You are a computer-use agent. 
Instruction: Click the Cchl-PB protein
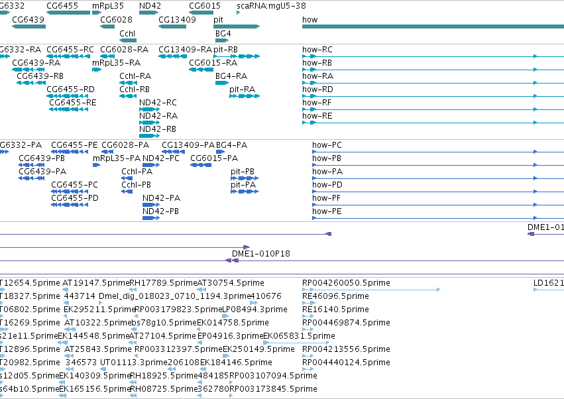point(127,192)
